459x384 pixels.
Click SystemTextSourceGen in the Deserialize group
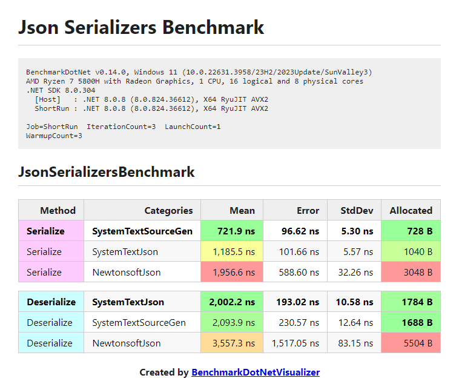[142, 322]
